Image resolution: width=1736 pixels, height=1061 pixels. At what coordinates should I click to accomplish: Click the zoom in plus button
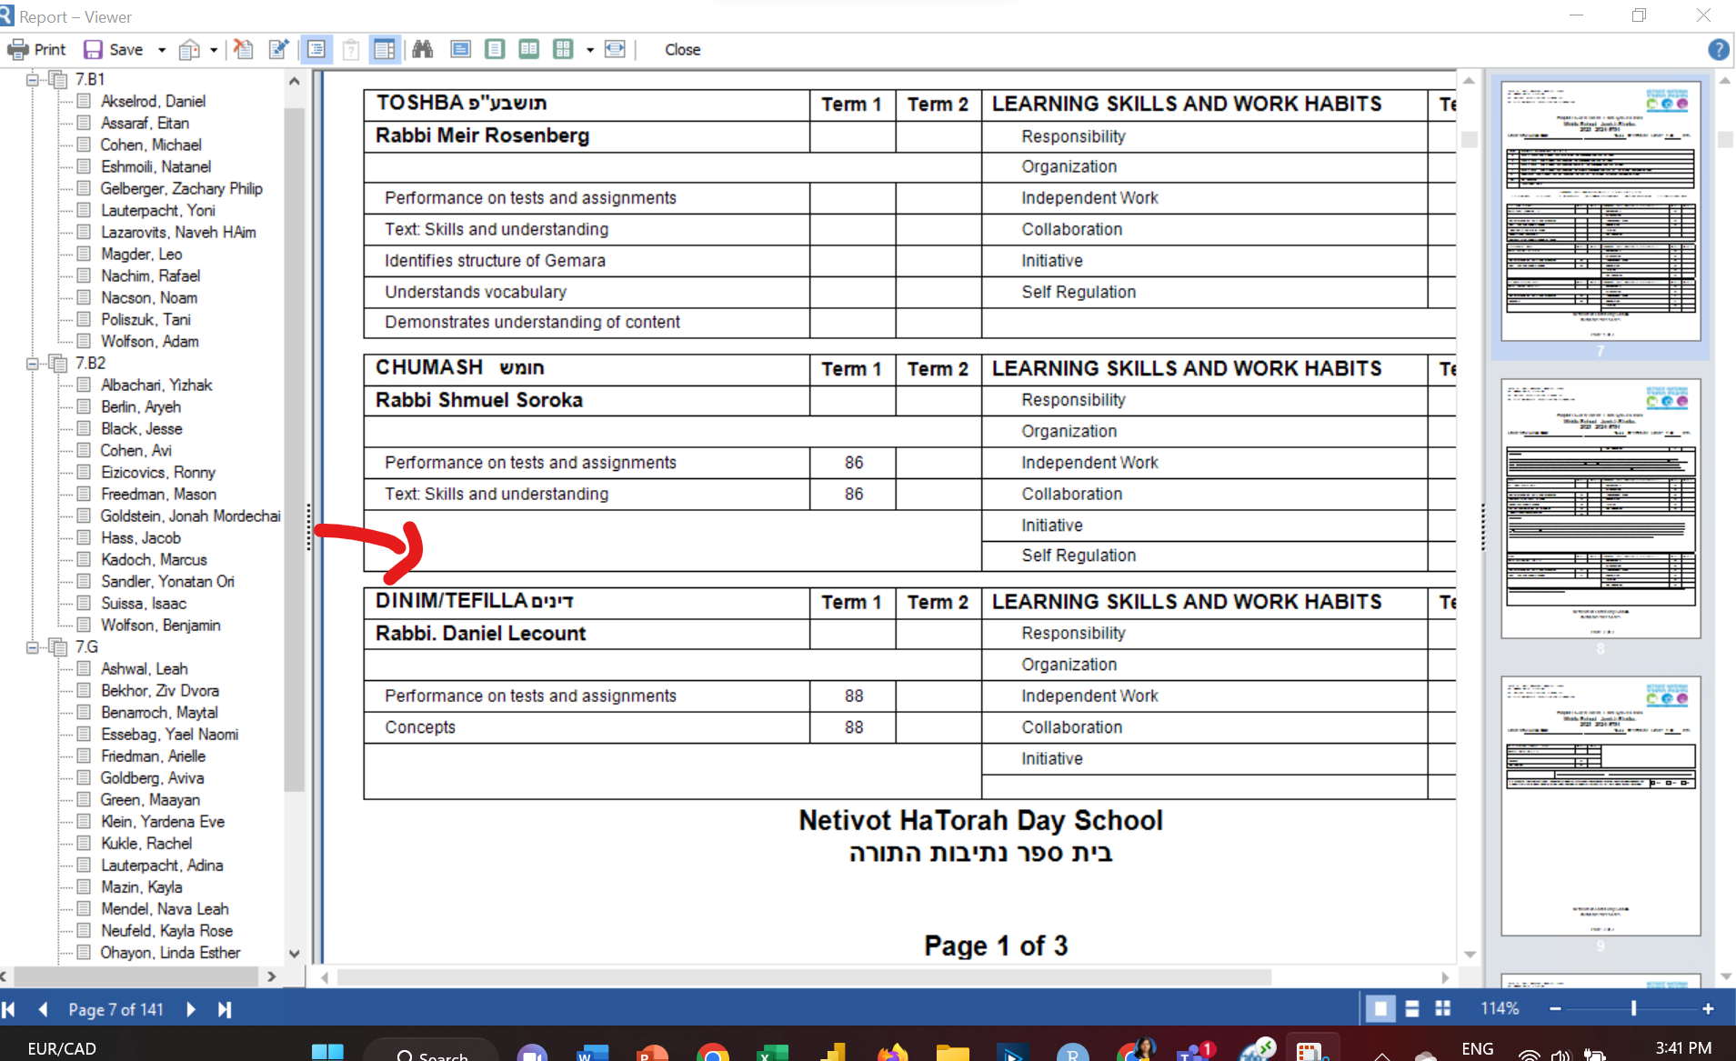[x=1708, y=1008]
